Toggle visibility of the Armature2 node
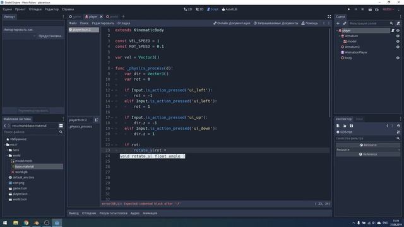404x227 pixels. coord(398,47)
